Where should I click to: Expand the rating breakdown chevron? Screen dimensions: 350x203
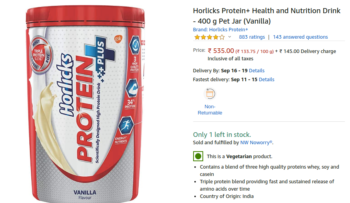point(229,37)
